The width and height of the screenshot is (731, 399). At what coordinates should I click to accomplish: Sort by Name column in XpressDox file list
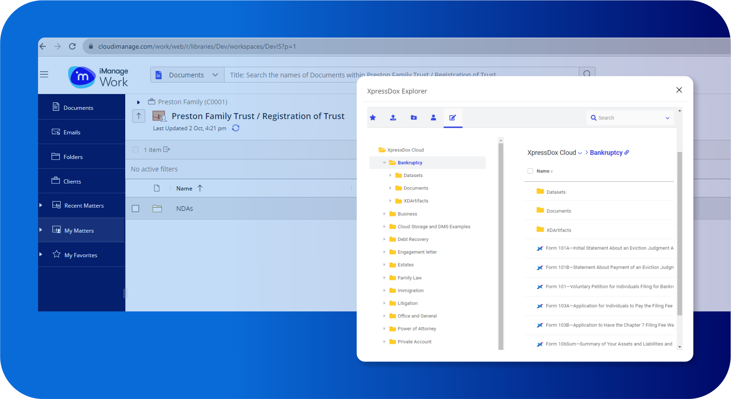pyautogui.click(x=543, y=171)
